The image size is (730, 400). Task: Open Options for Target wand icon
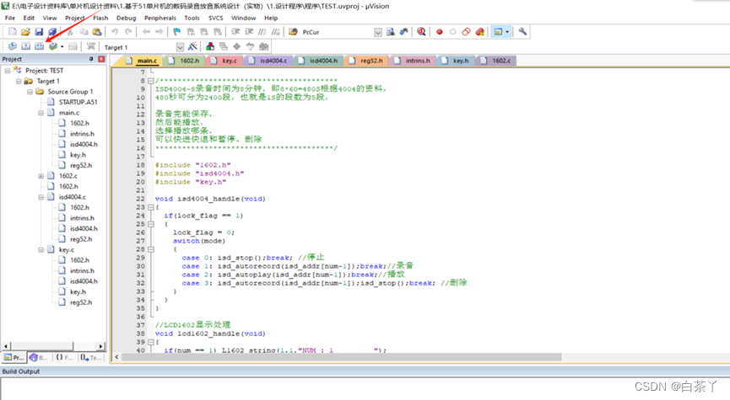(x=193, y=46)
